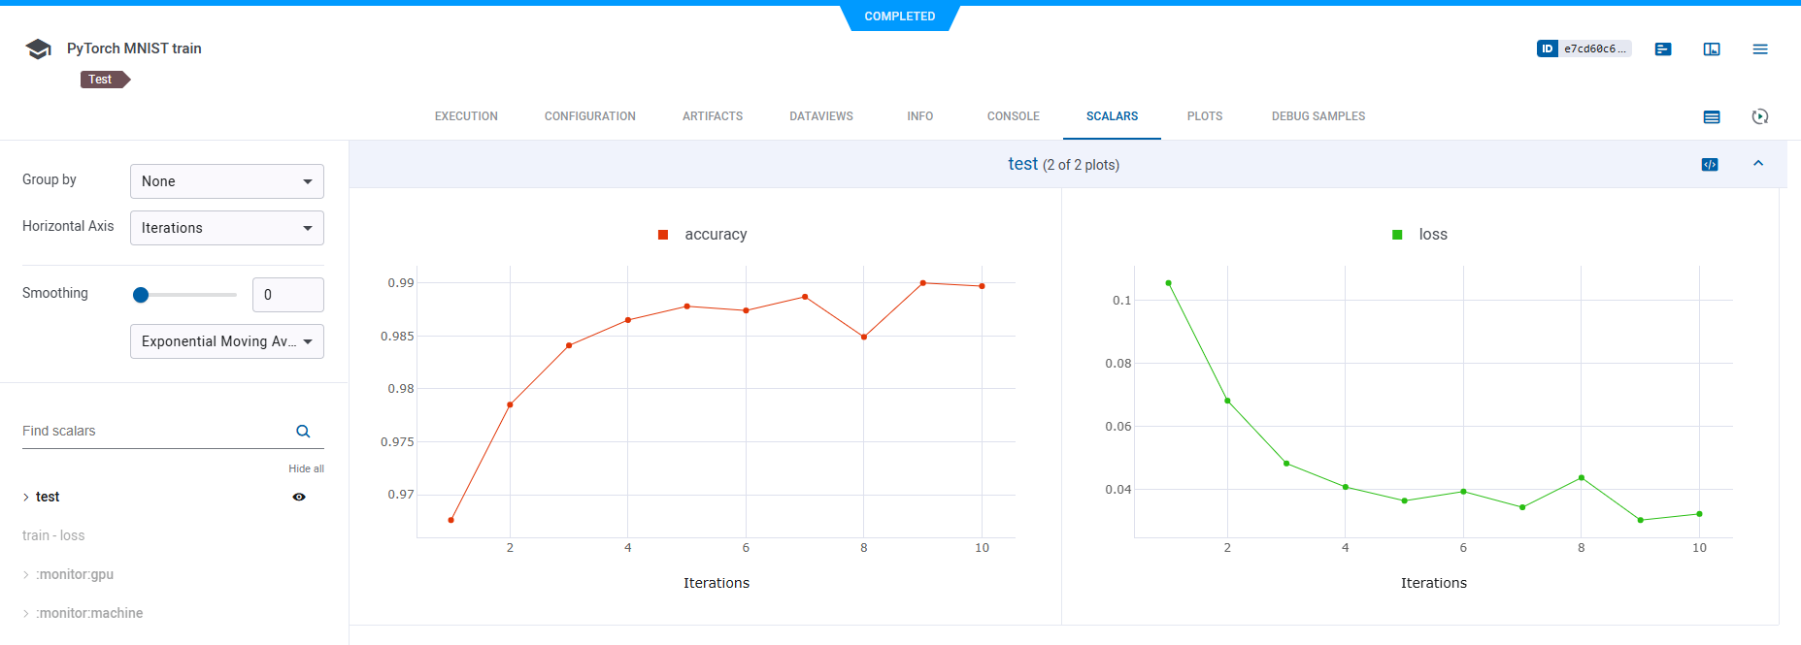The image size is (1801, 645).
Task: Collapse the test plots section chevron
Action: 1758,164
